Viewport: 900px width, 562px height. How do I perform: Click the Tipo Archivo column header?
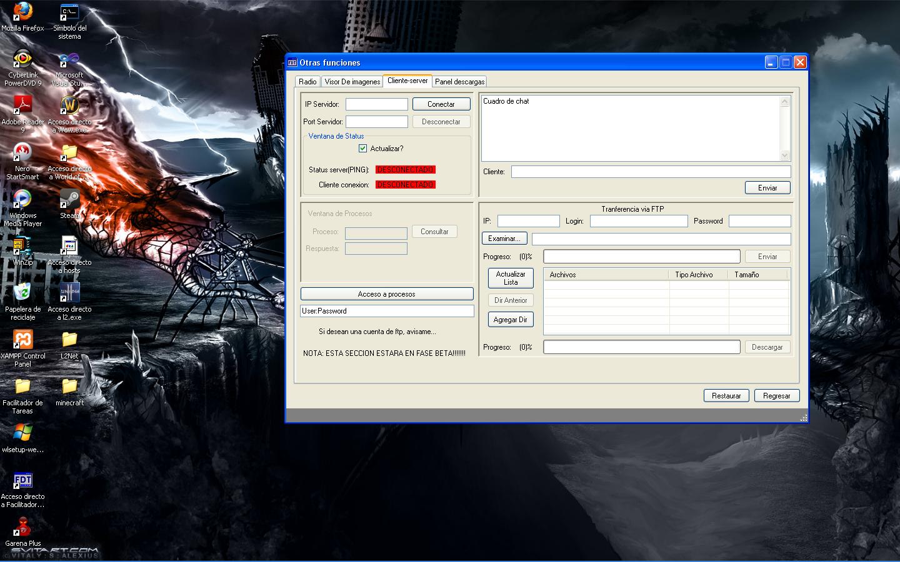click(x=699, y=275)
